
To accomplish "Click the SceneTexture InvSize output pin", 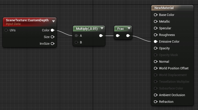I will click(53, 43).
